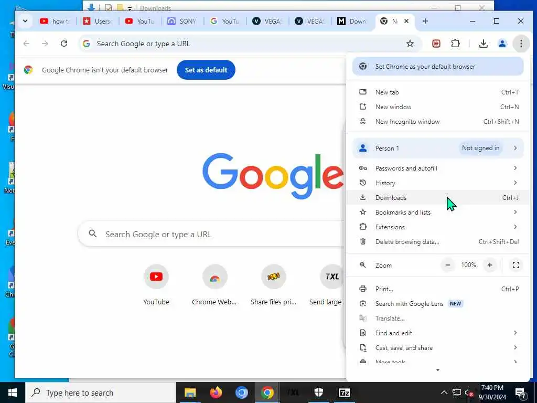Screen dimensions: 537x403
Task: Show downloads via toolbar download icon
Action: tap(483, 44)
